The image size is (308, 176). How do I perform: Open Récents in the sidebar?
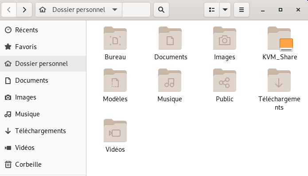pos(43,30)
